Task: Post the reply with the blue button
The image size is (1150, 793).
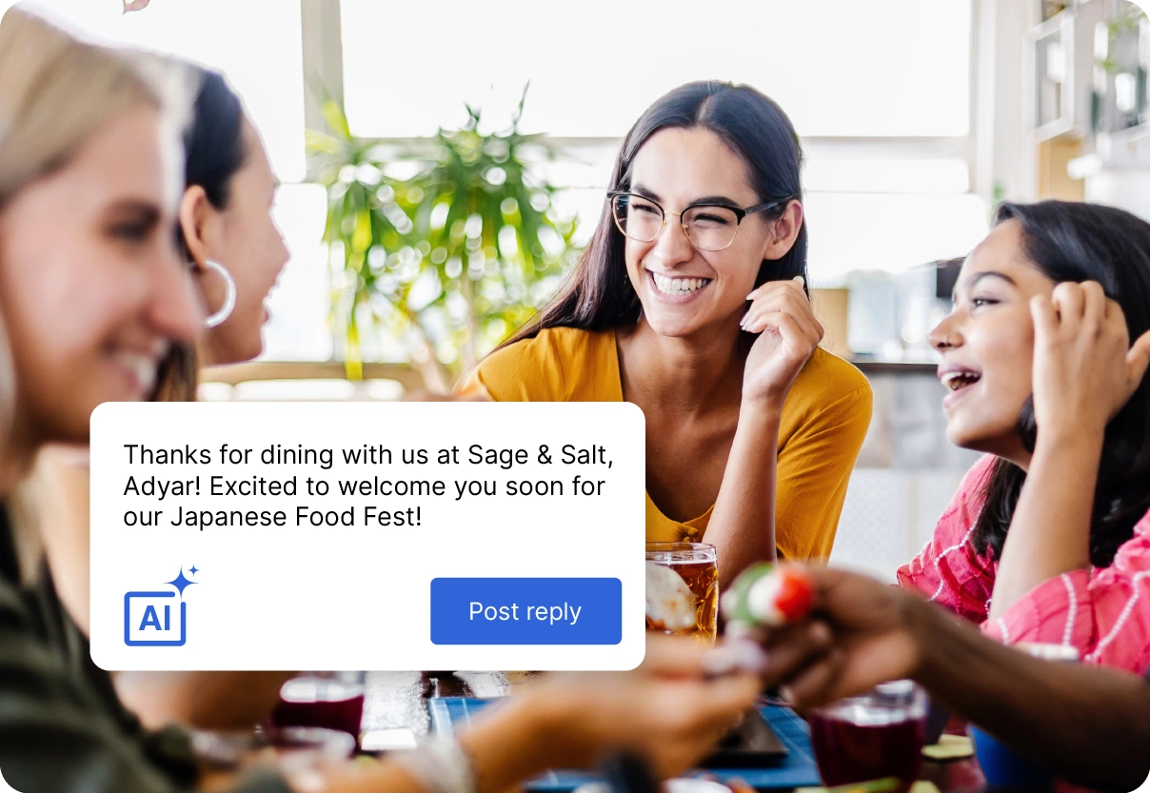Action: point(525,611)
